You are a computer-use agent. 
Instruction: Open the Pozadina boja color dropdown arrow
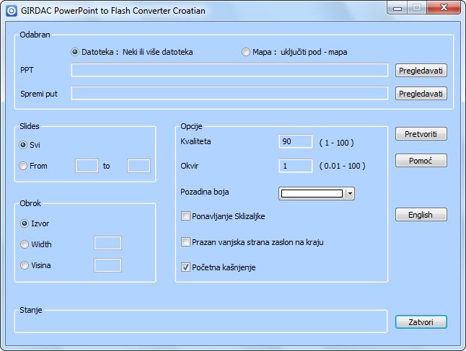tap(350, 194)
